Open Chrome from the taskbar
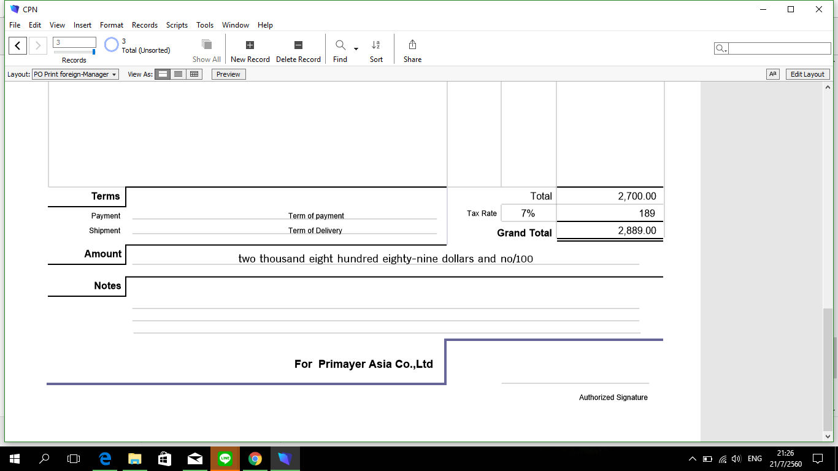Image resolution: width=838 pixels, height=471 pixels. pyautogui.click(x=255, y=459)
